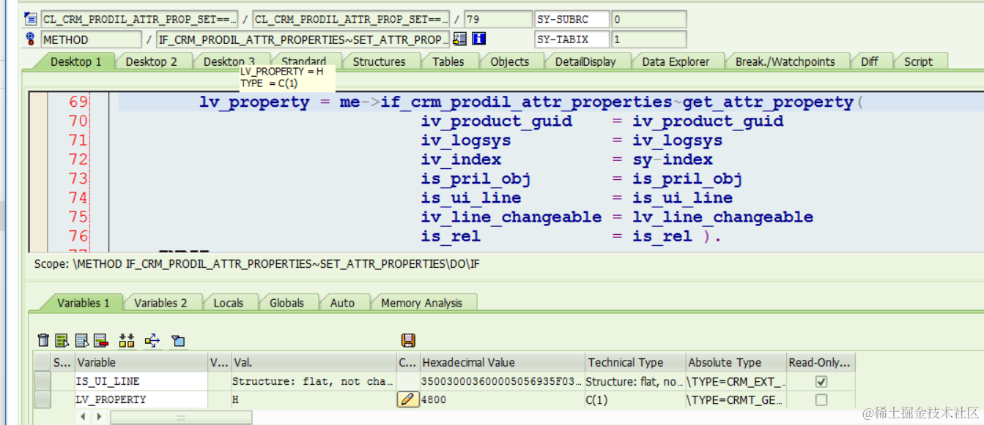Switch to the Desktop 1 tab
This screenshot has width=984, height=425.
(76, 61)
